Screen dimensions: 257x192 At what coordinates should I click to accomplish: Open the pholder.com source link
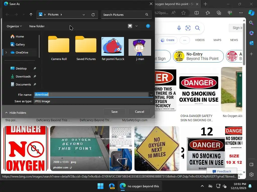(x=62, y=167)
